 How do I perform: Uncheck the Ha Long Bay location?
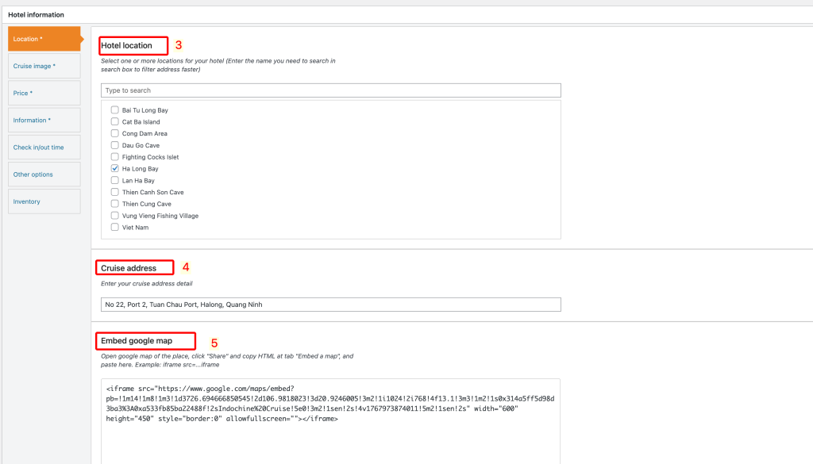coord(115,169)
